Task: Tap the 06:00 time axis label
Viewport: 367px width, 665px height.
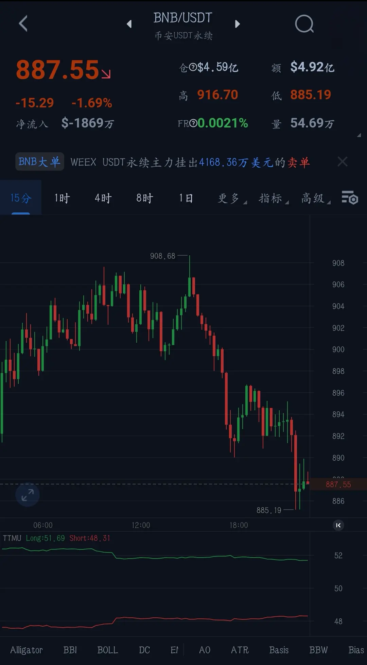Action: point(43,525)
